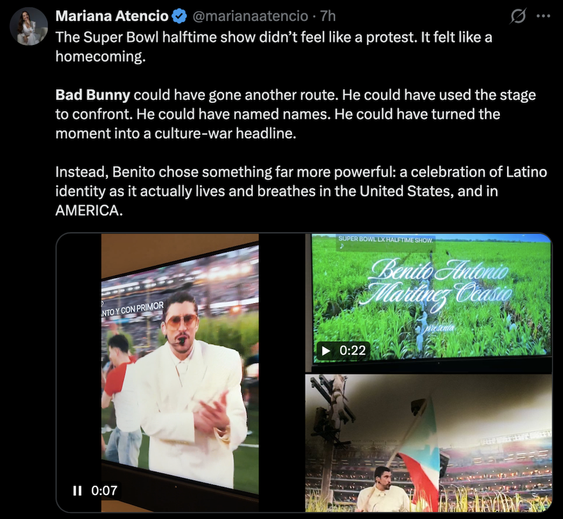Click the word AMERICA in the tweet
The image size is (563, 519).
point(88,211)
